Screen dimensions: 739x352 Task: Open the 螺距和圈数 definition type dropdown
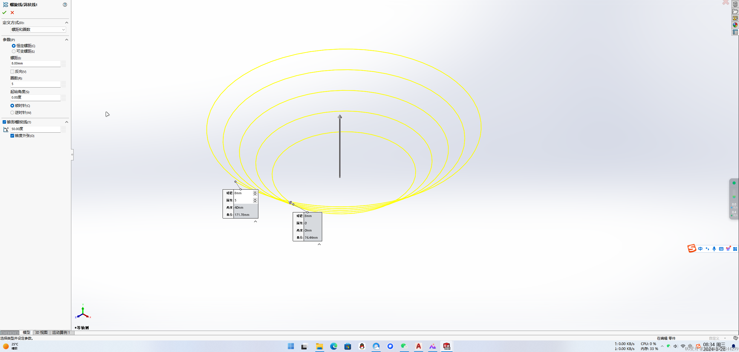pos(38,29)
